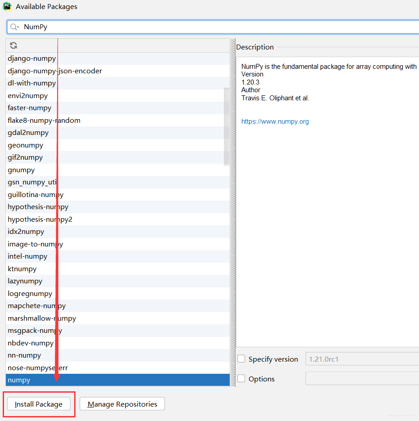This screenshot has height=421, width=419.
Task: Open the https://www.numpy.org link
Action: 275,121
